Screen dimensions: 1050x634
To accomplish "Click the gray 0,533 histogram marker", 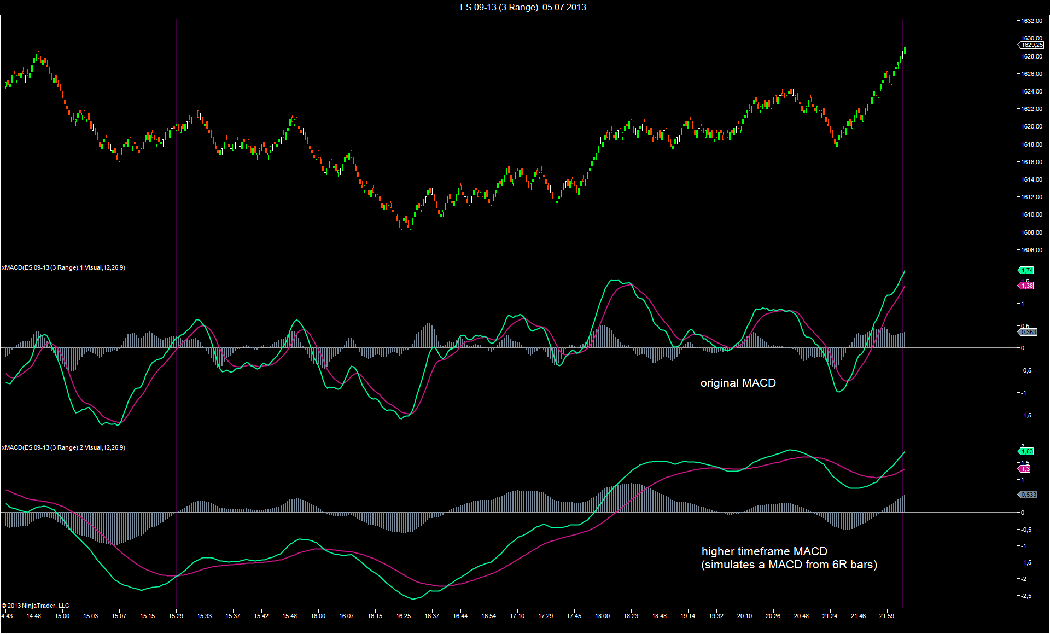I will (1028, 495).
